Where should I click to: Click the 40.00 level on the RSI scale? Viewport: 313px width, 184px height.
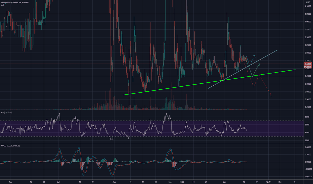[x=307, y=132]
